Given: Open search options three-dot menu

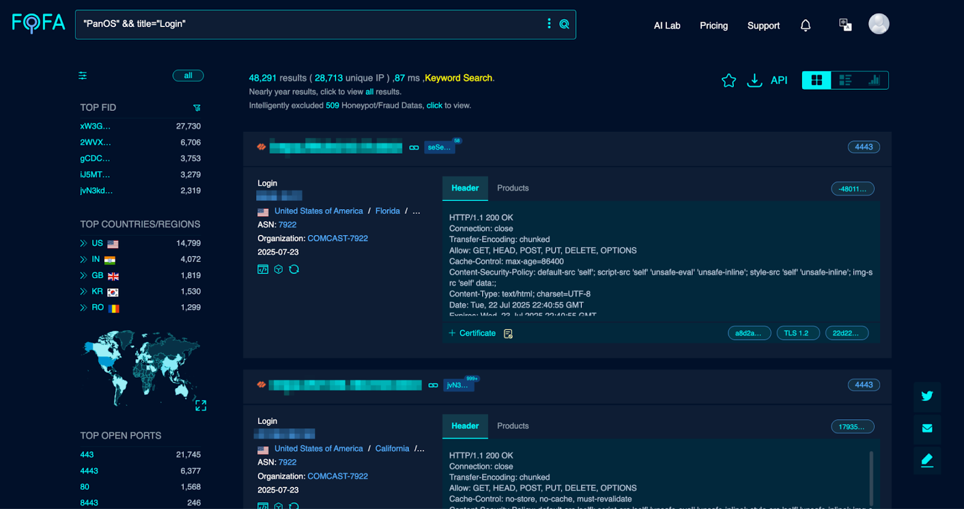Looking at the screenshot, I should point(548,23).
